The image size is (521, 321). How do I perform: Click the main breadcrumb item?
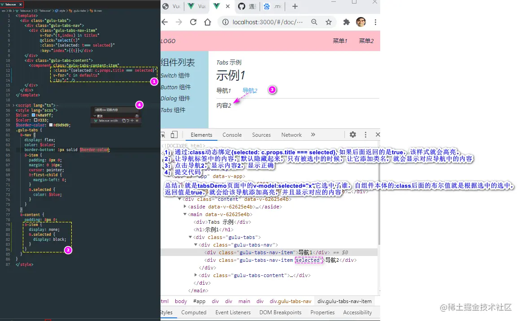tap(244, 301)
